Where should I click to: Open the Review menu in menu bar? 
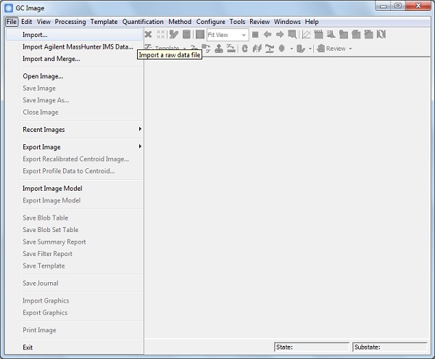pos(260,22)
